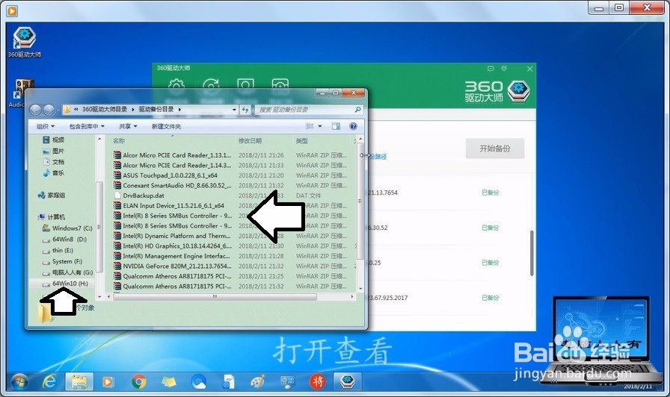Go back in Explorer navigation
670x397 pixels.
[x=35, y=110]
